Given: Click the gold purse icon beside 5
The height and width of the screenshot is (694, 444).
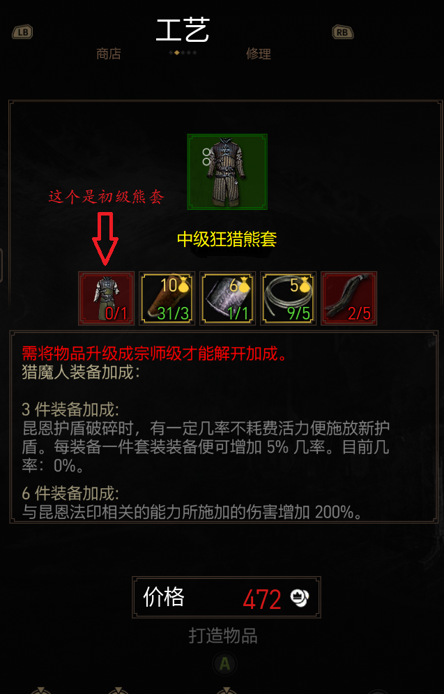Looking at the screenshot, I should [305, 286].
